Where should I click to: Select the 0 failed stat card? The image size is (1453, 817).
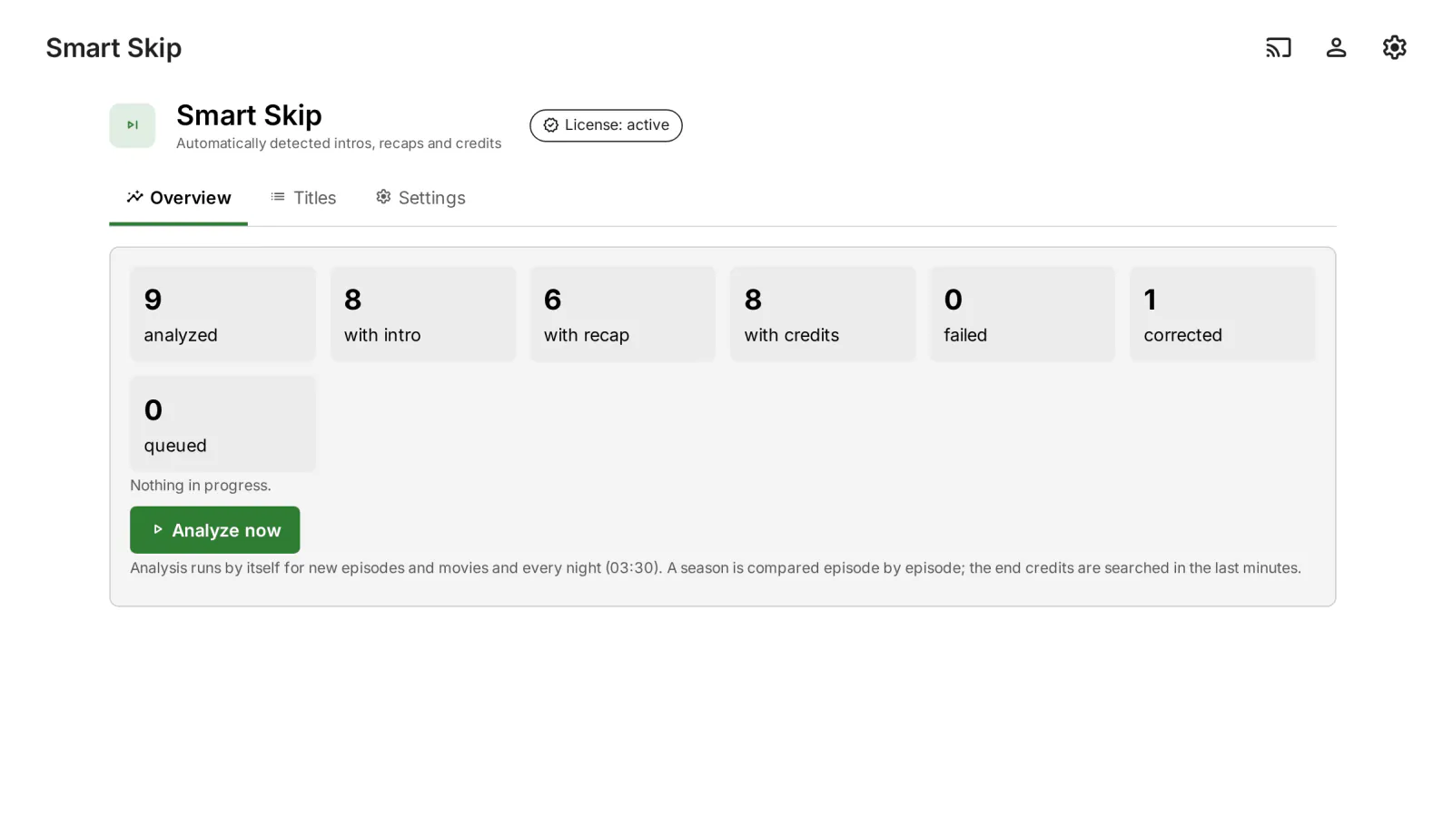1023,314
